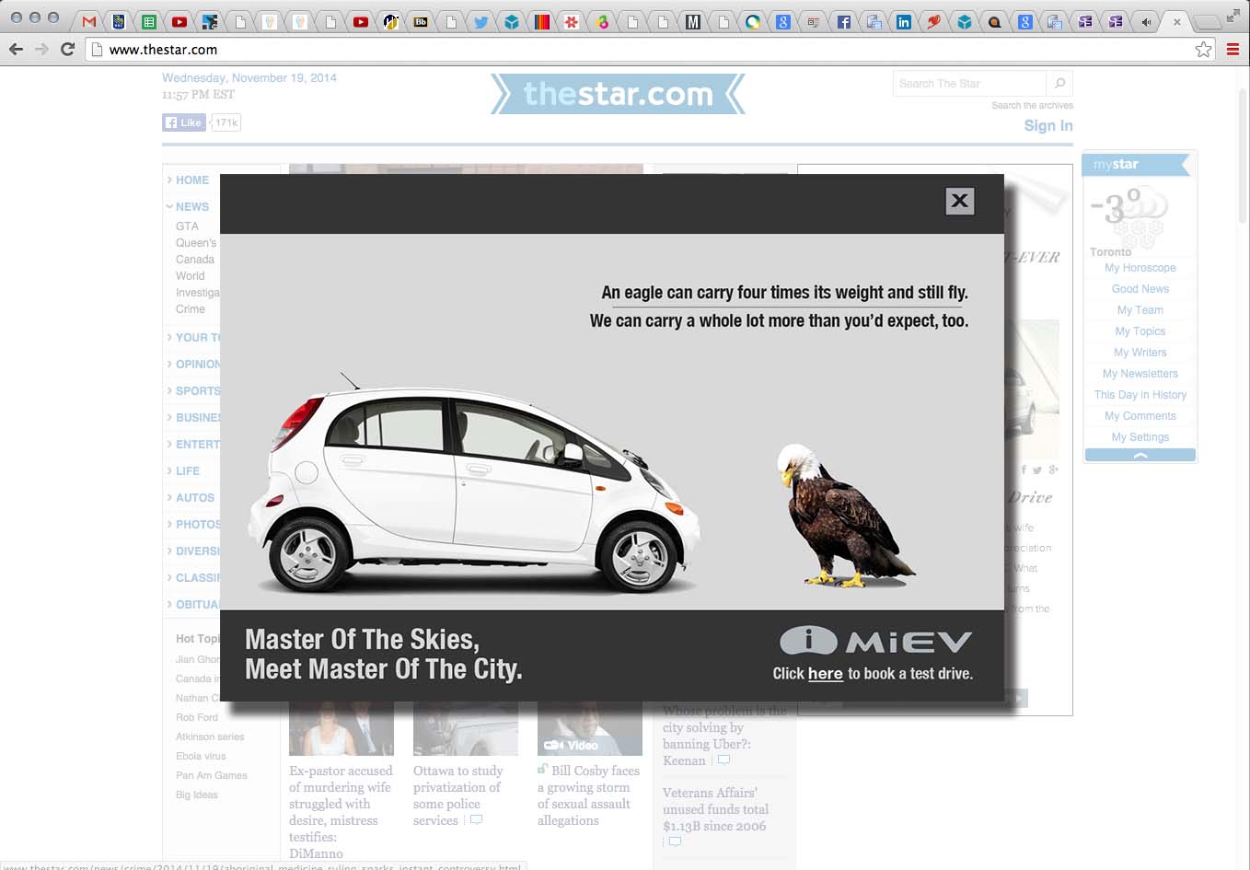Open 'Rob Ford' hot topic

pos(197,717)
